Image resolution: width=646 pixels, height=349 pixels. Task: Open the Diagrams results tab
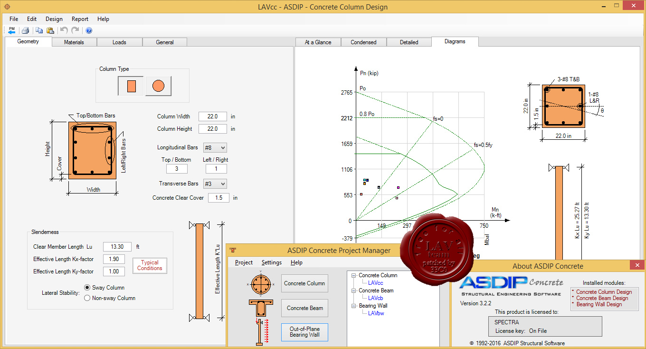tap(455, 41)
